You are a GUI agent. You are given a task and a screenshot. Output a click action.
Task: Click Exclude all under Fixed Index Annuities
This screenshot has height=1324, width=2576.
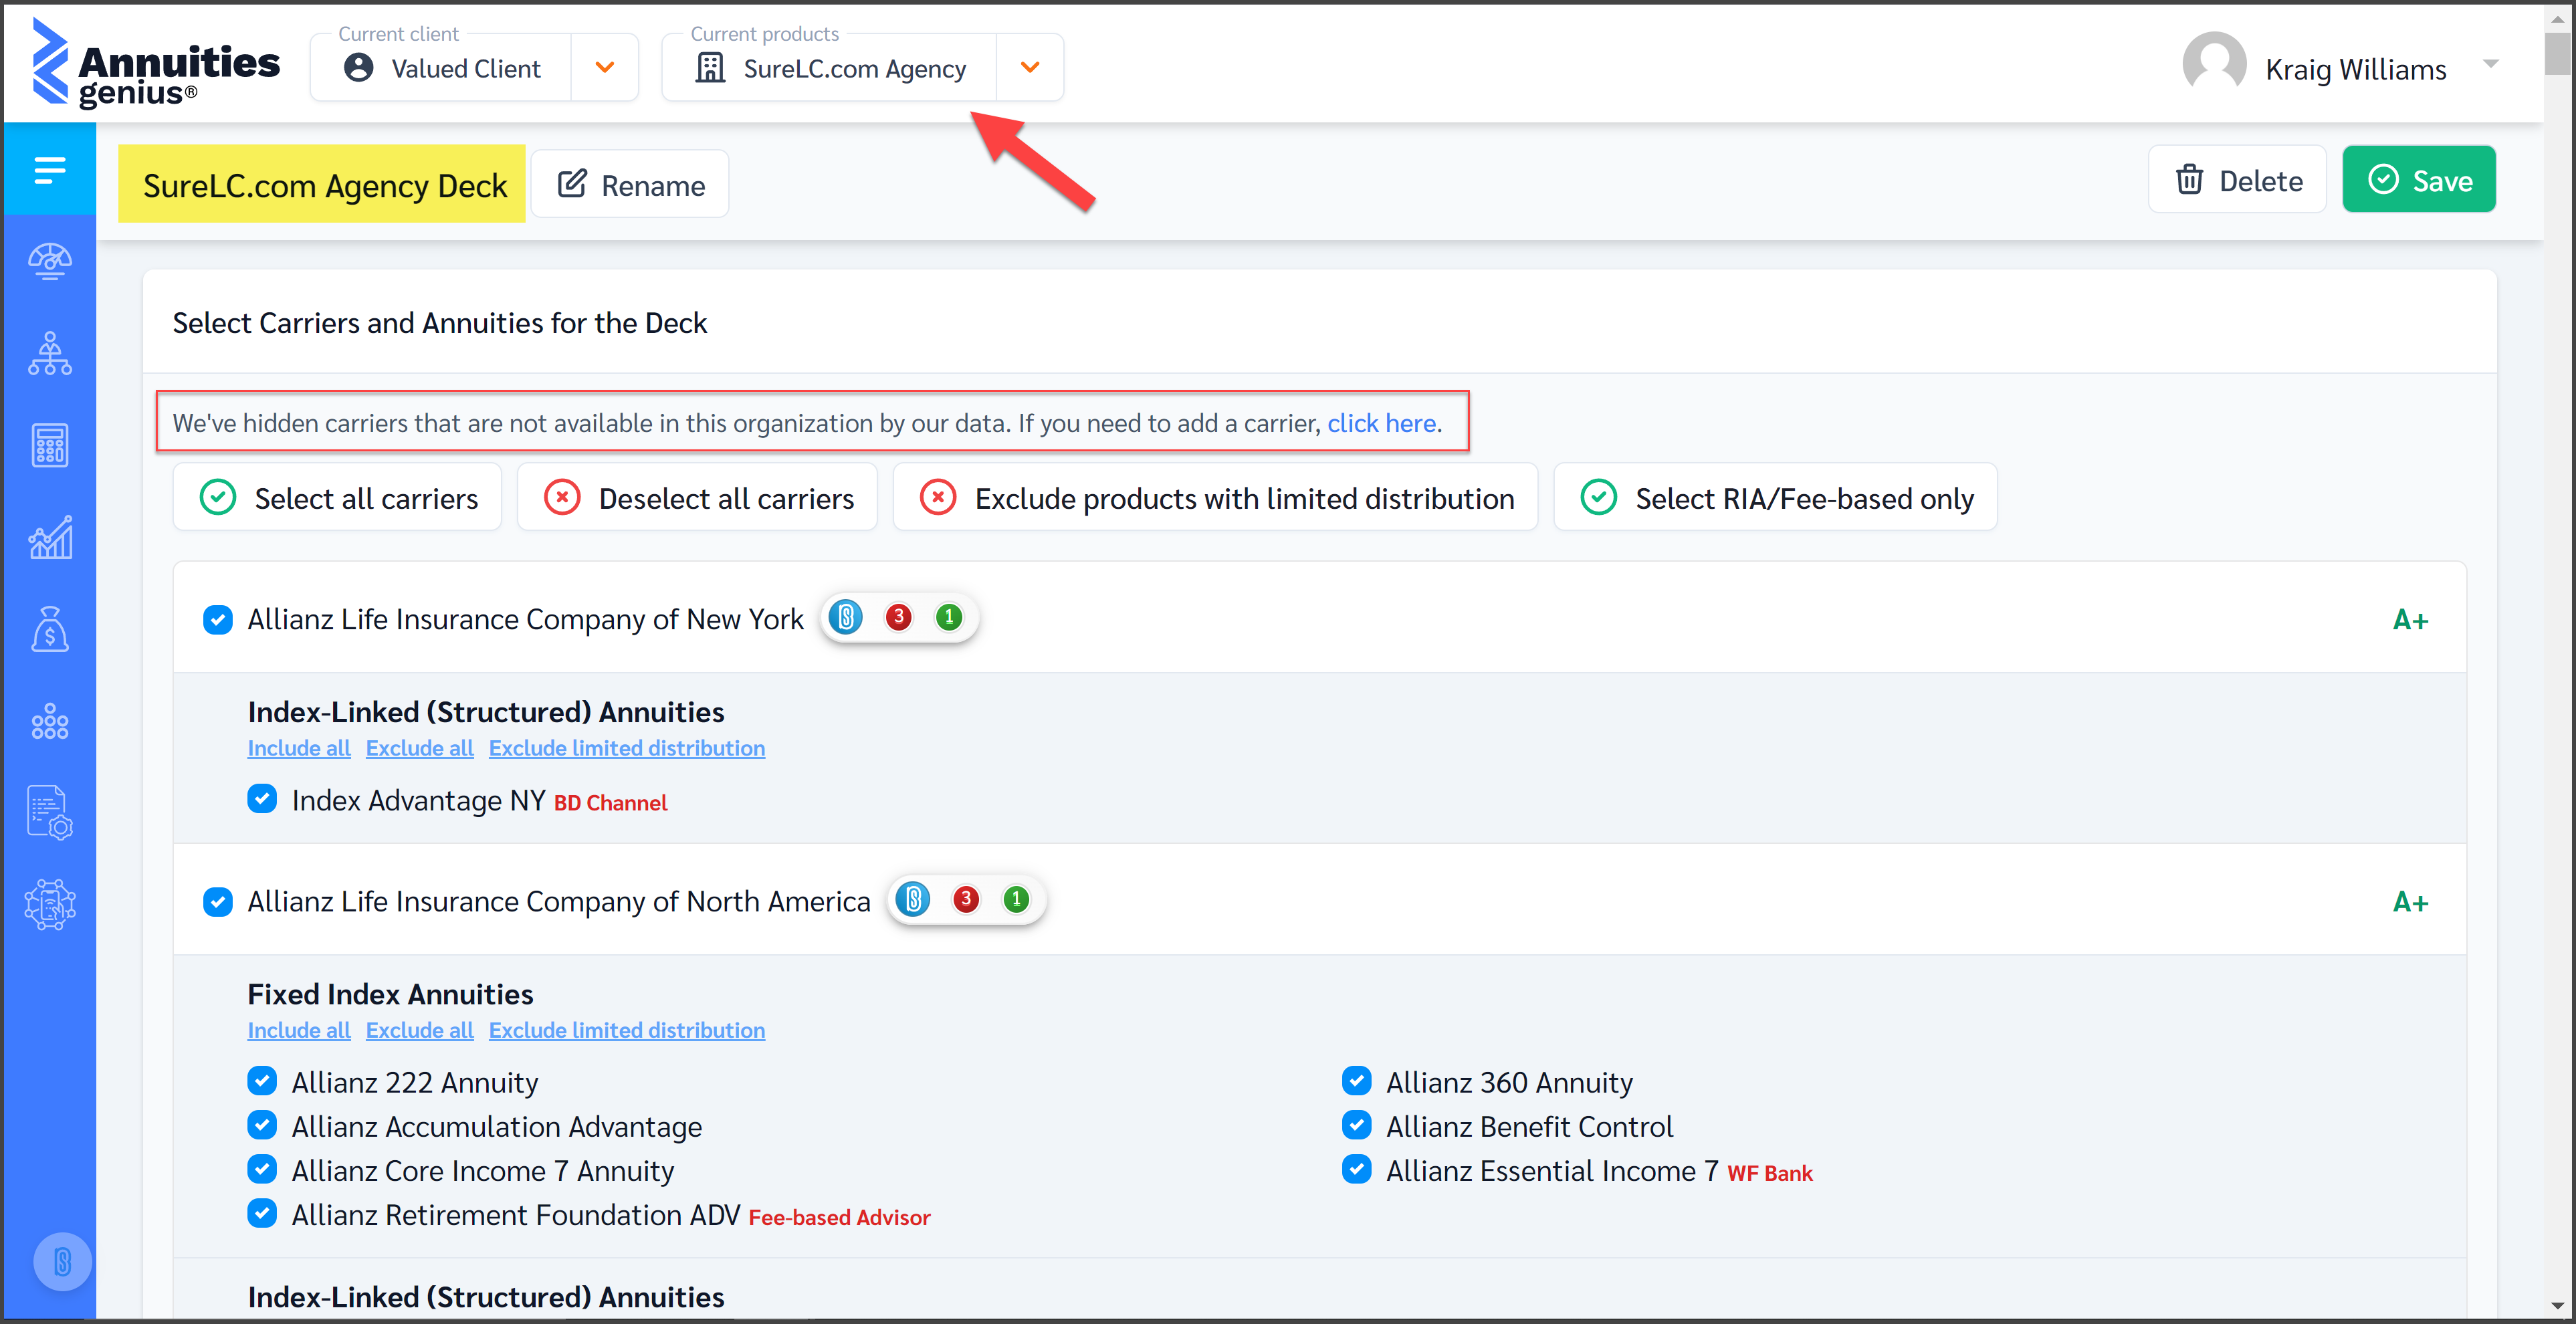click(x=420, y=1030)
